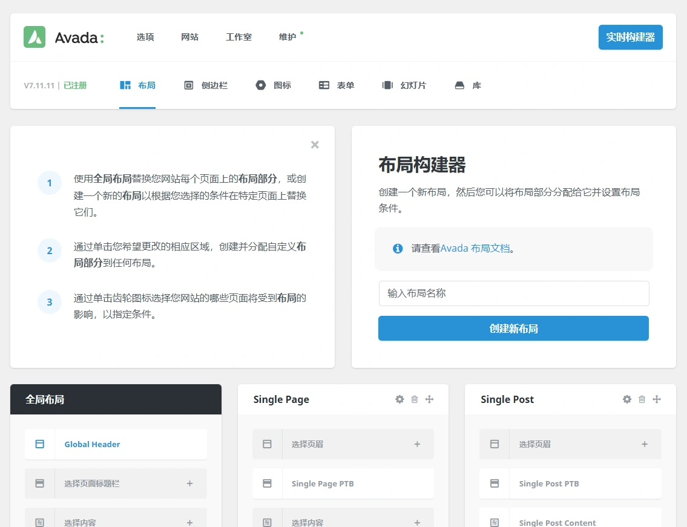Image resolution: width=687 pixels, height=527 pixels.
Task: Open the 维护 menu
Action: coord(287,37)
